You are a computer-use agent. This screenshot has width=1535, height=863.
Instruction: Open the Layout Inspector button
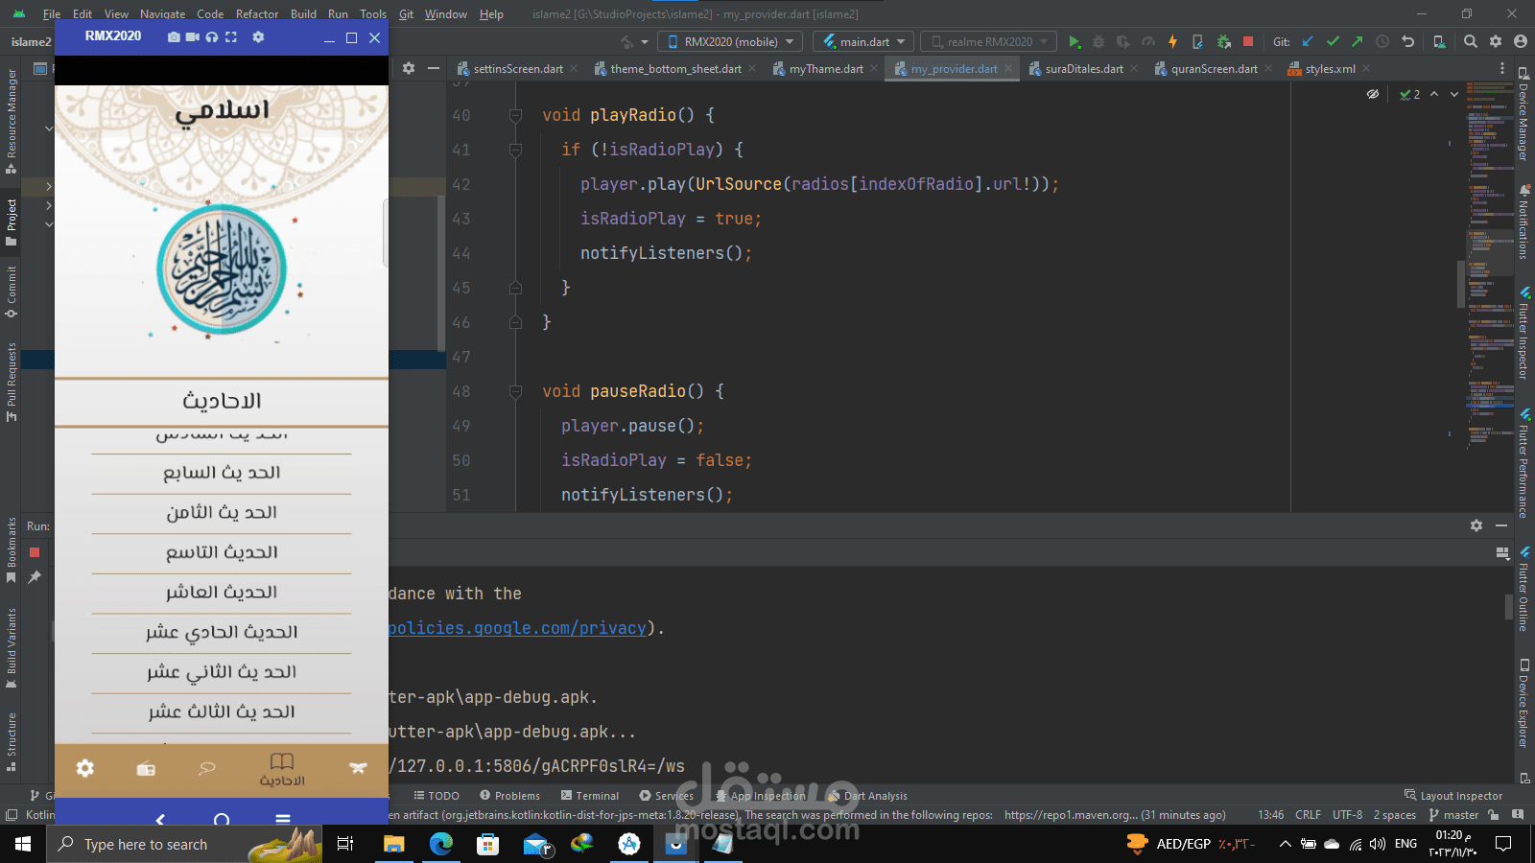click(1453, 796)
